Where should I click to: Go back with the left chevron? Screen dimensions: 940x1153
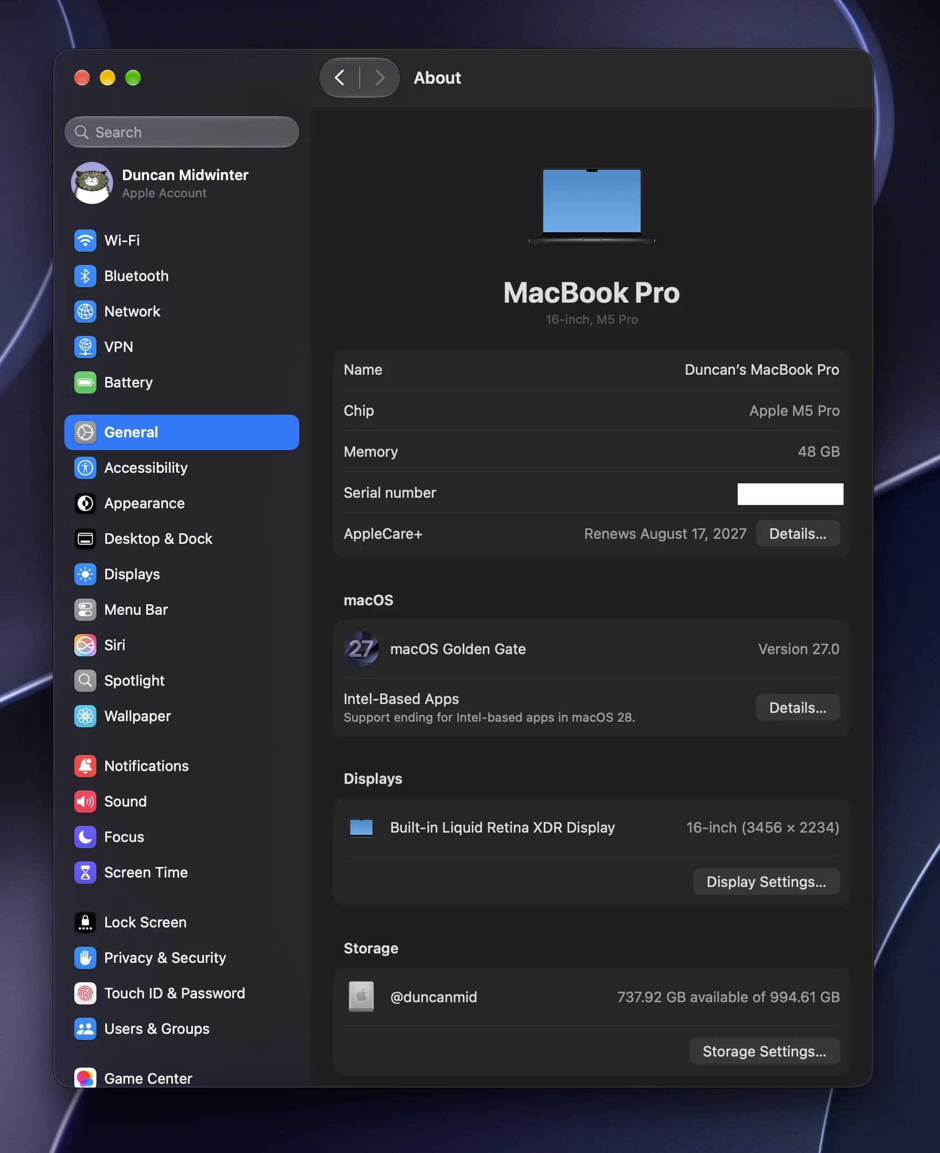(340, 78)
